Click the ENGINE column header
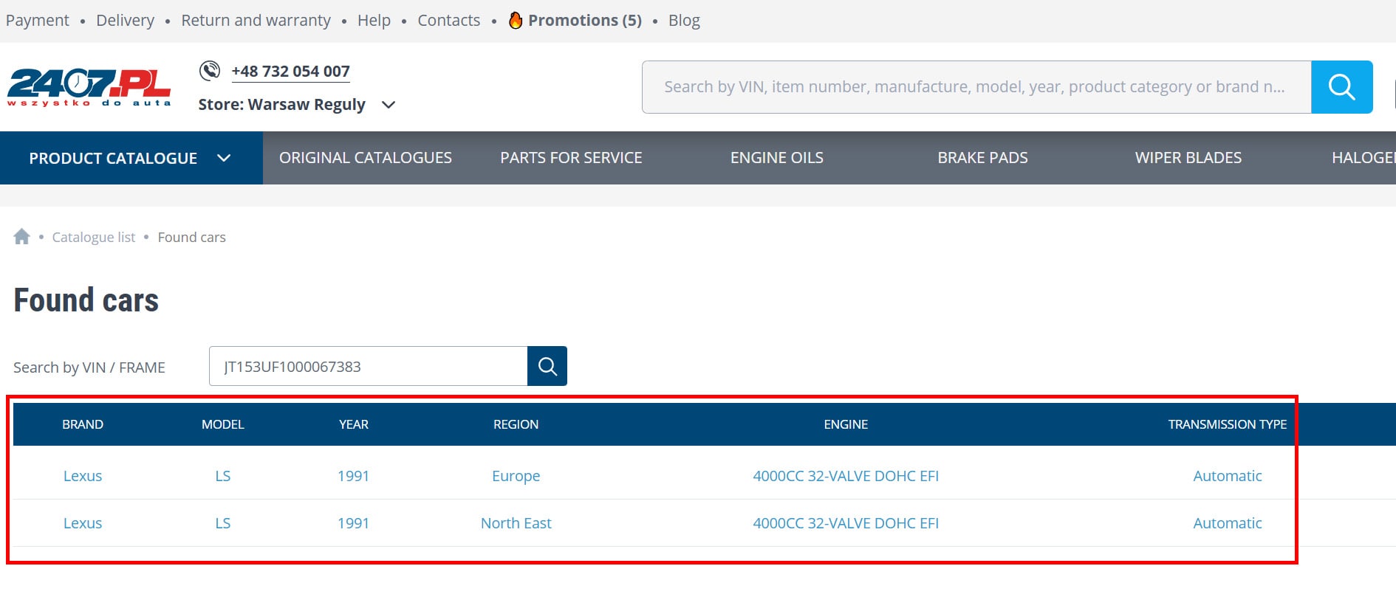 [846, 424]
